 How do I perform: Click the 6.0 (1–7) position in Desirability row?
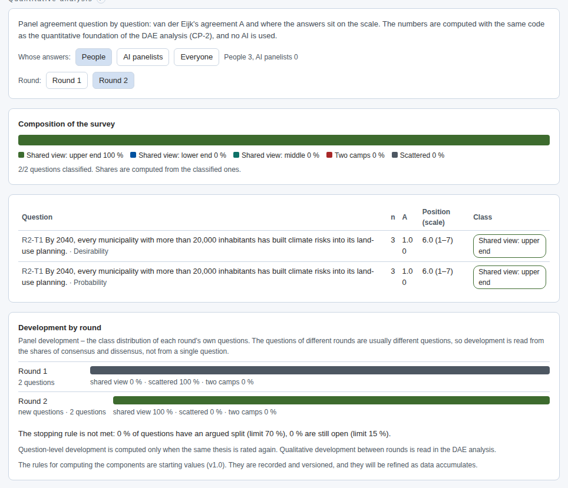click(x=438, y=240)
